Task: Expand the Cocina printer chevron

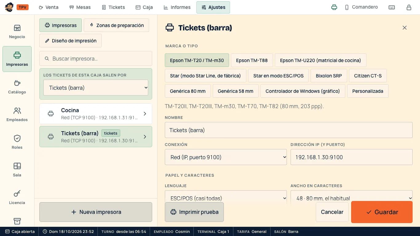Action: point(145,114)
